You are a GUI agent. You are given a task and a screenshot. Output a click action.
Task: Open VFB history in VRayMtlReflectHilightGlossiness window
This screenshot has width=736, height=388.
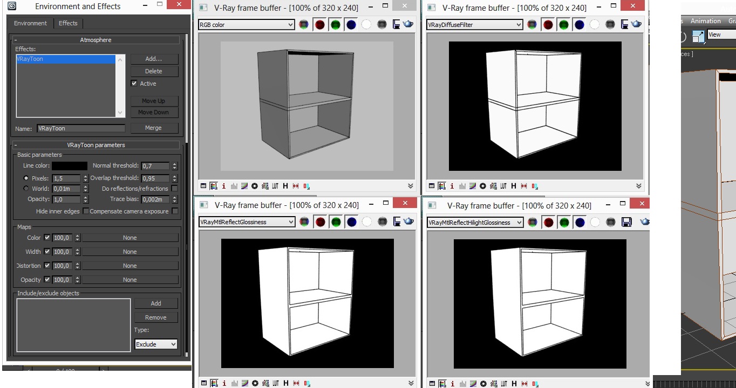coord(513,383)
